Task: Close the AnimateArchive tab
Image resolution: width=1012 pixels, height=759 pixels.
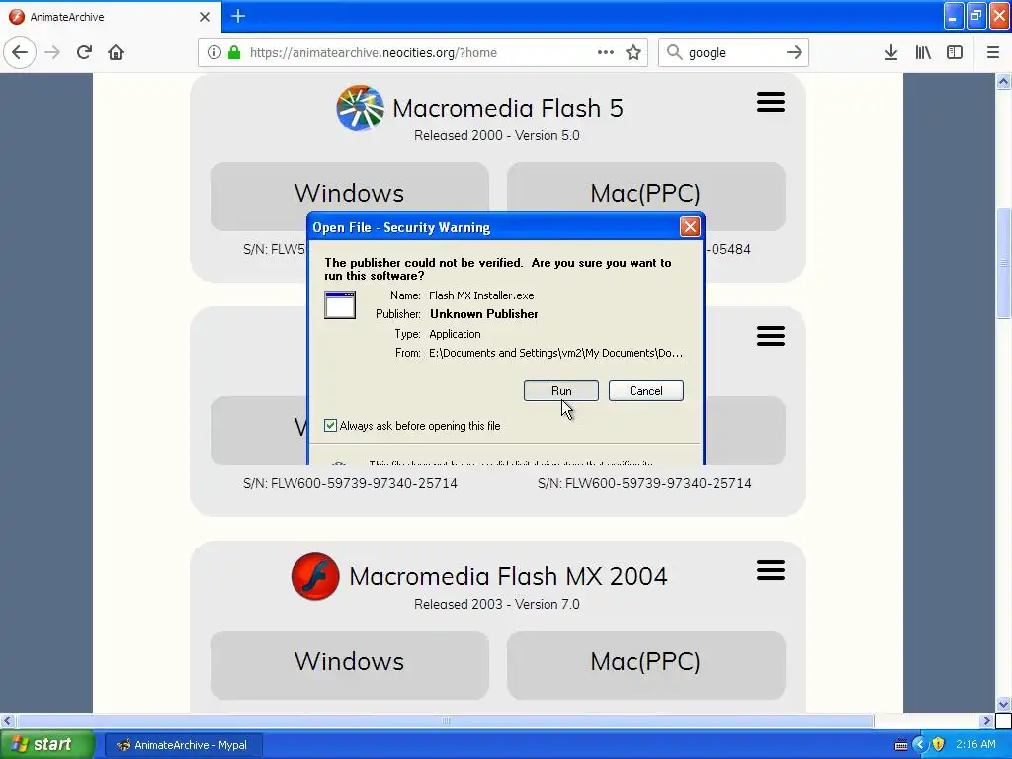Action: tap(205, 16)
